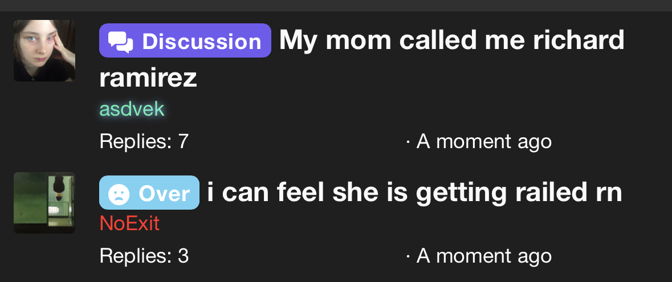Open thread "My mom called me richard"
The height and width of the screenshot is (282, 672).
451,40
